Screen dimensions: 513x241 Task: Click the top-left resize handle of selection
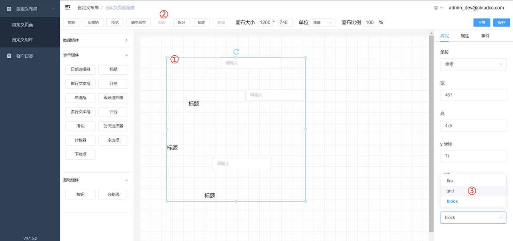pos(167,57)
